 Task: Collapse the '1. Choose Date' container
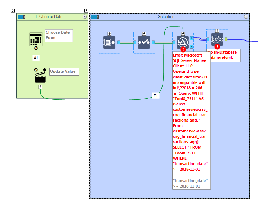(85, 17)
